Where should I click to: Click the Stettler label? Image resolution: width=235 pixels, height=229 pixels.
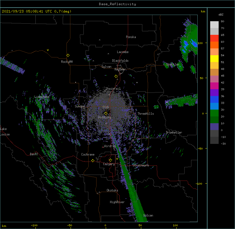tap(173, 64)
